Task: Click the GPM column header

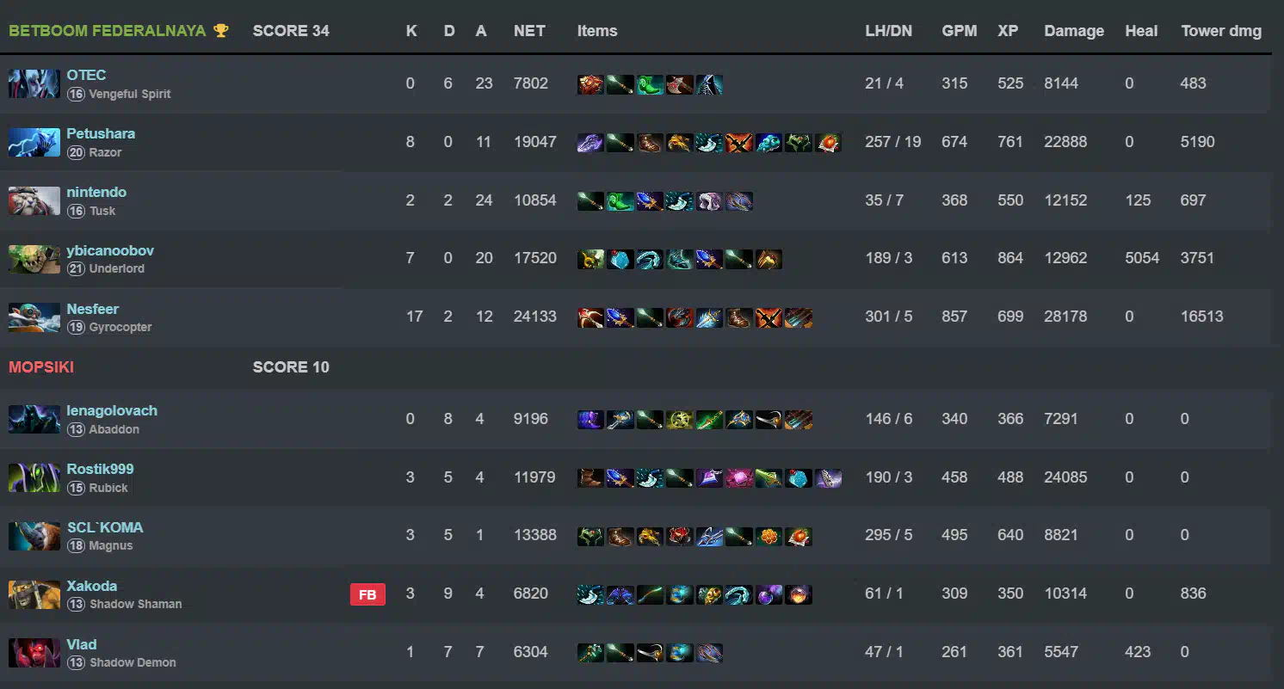Action: tap(960, 31)
